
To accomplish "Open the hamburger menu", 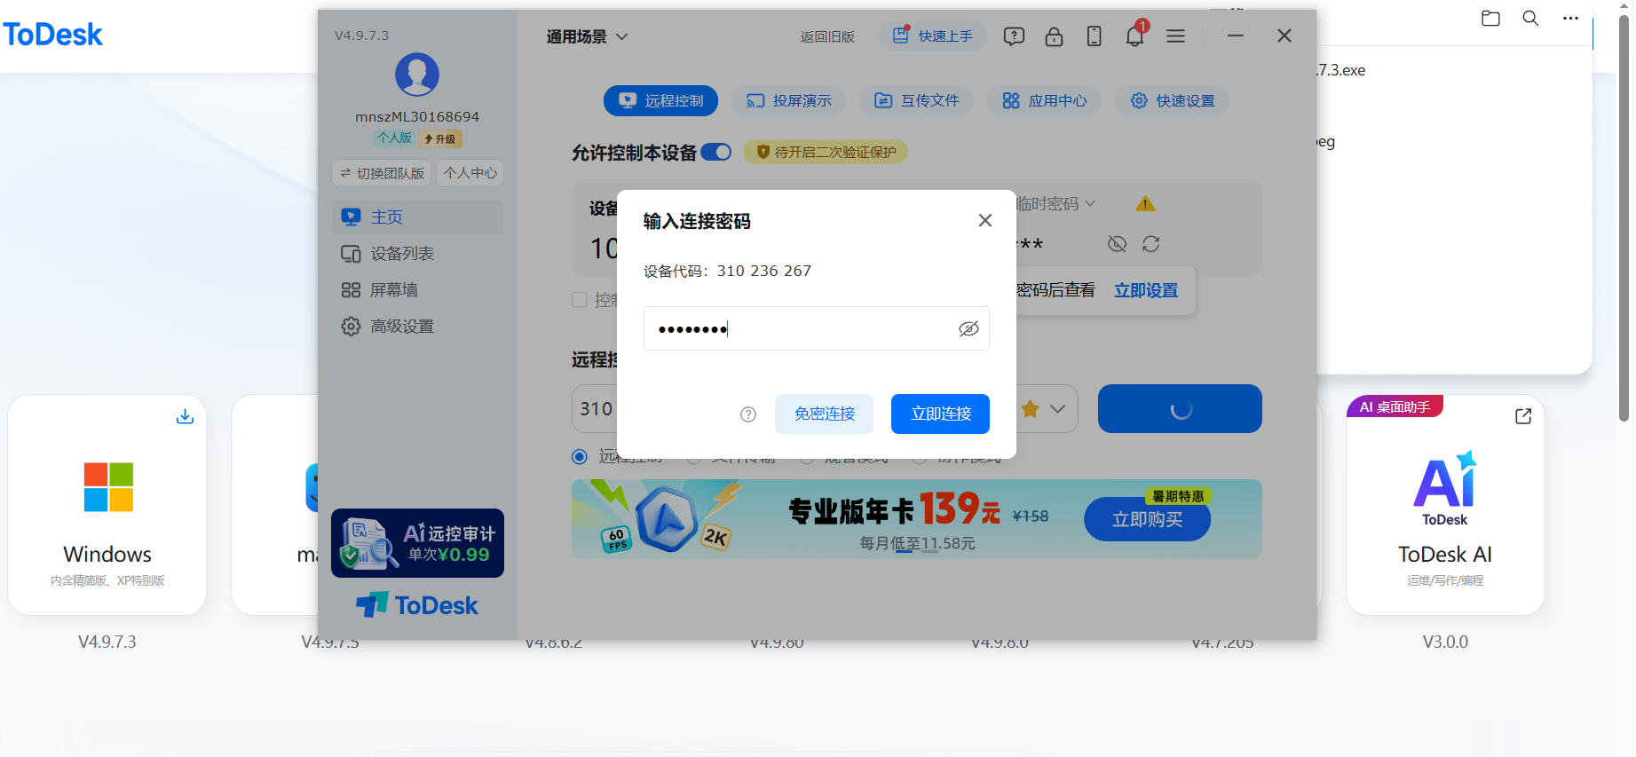I will click(1175, 36).
